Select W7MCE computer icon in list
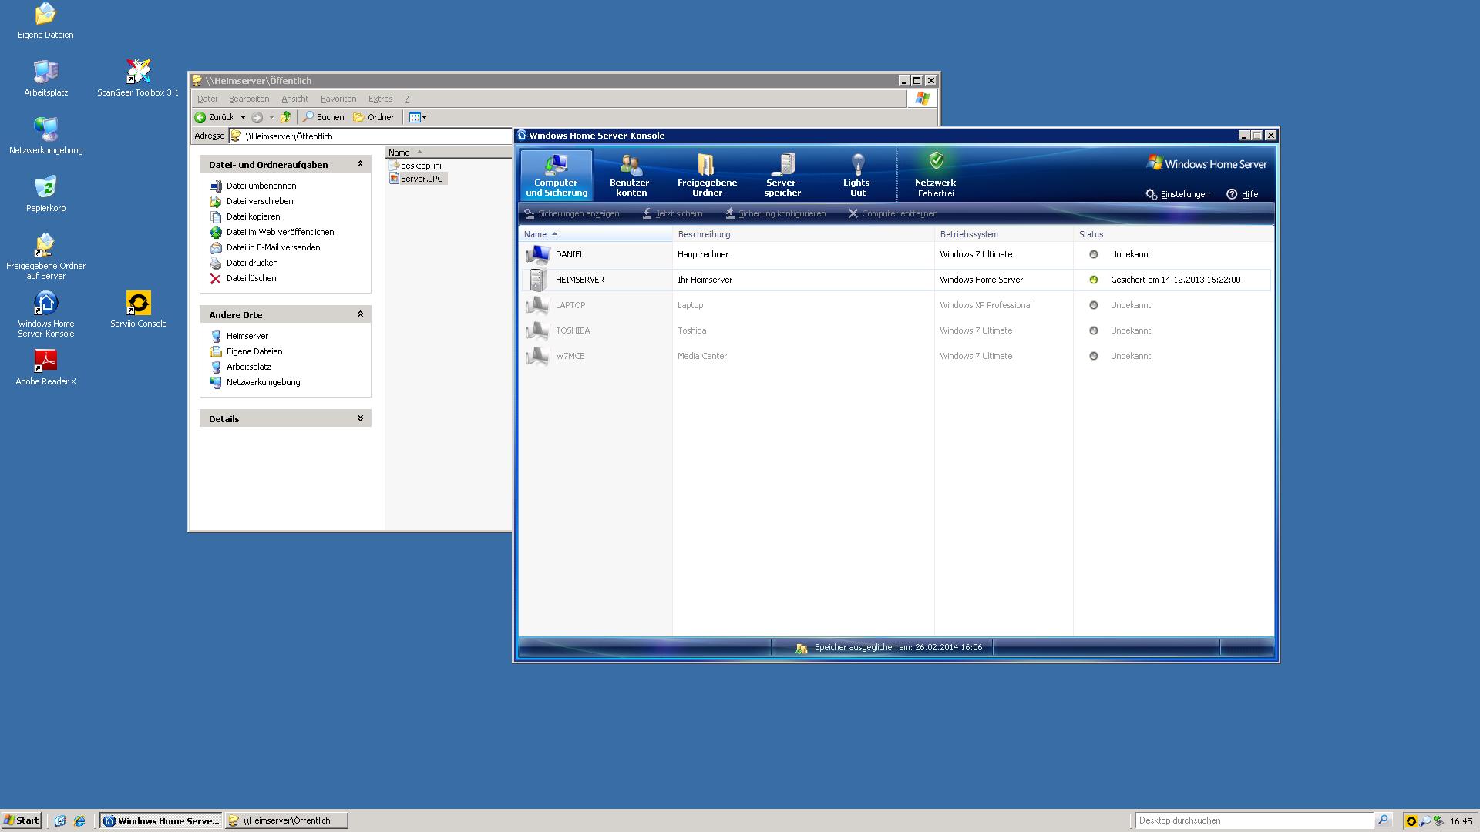Screen dimensions: 1480x832 538,356
